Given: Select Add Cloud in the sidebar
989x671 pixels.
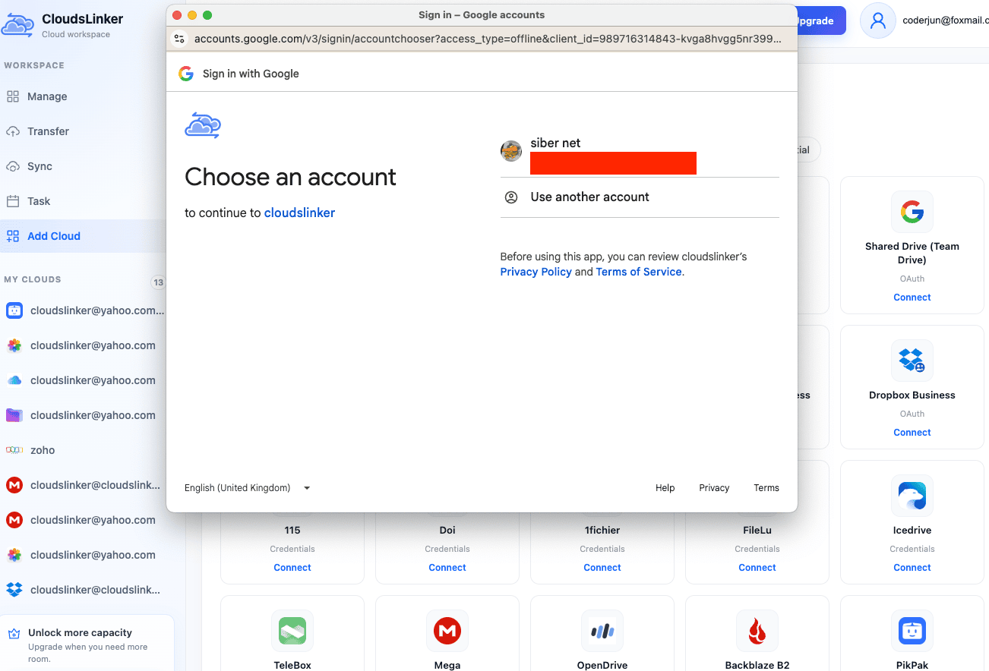Looking at the screenshot, I should pos(54,236).
